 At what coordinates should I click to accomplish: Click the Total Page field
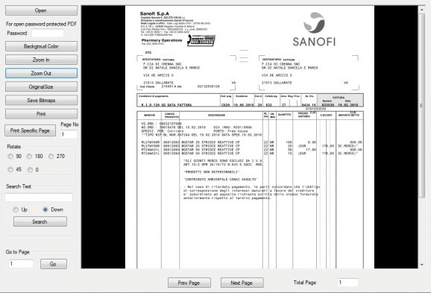click(x=347, y=283)
